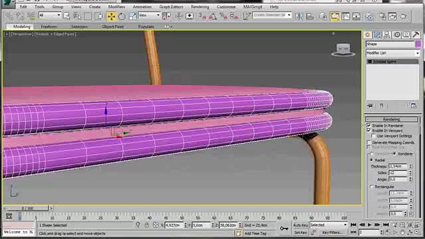Uncheck Enable In Viewport checkbox

(369, 130)
